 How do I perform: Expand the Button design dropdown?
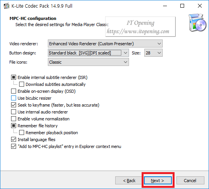click(88, 53)
